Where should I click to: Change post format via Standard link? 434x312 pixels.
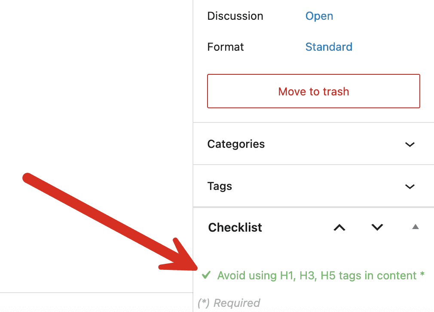(329, 47)
